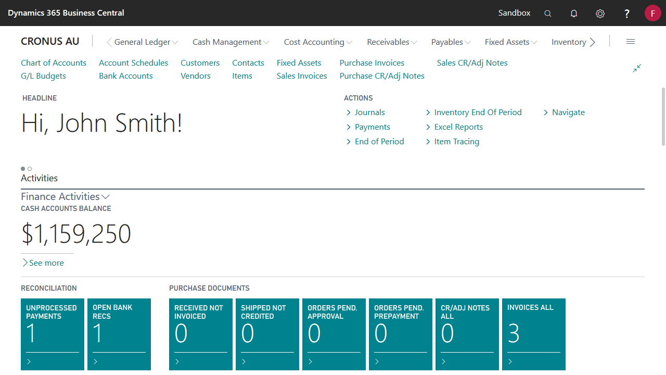Click the arrow on Shipped Not Credited tile
666x375 pixels.
[244, 361]
